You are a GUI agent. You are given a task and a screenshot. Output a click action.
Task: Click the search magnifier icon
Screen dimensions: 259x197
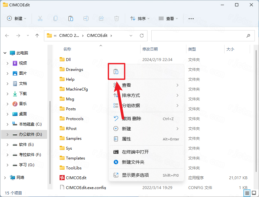click(248, 36)
